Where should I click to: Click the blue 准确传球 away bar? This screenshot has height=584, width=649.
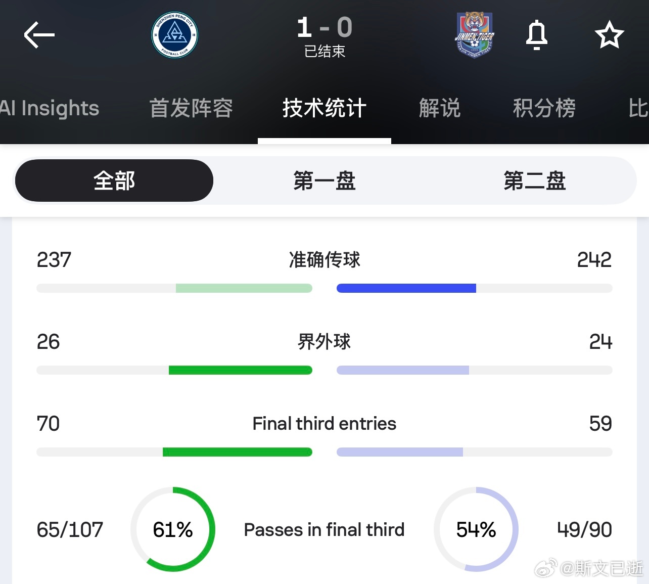click(x=406, y=288)
